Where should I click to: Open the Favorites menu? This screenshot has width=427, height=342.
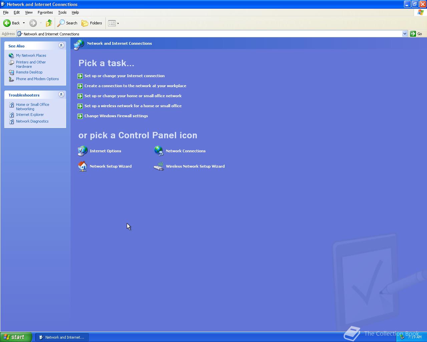point(45,12)
